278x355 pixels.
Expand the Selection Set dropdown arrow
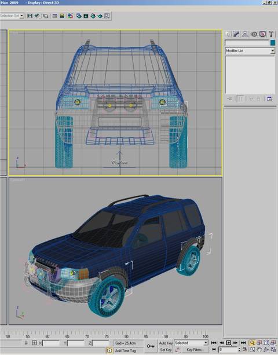(22, 16)
